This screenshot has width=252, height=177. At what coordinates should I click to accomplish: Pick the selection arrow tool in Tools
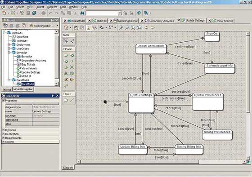tap(66, 41)
